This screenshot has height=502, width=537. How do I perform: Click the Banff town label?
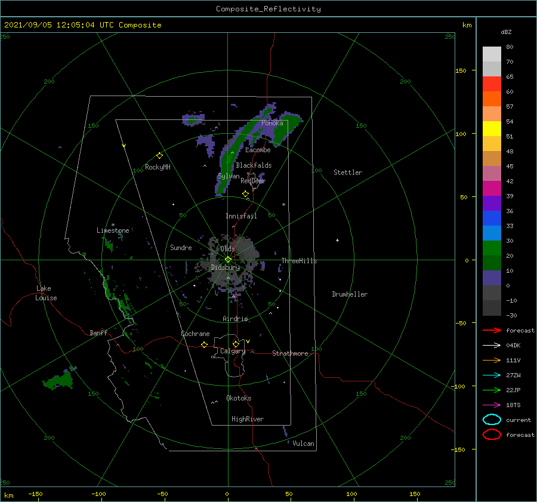pyautogui.click(x=98, y=333)
